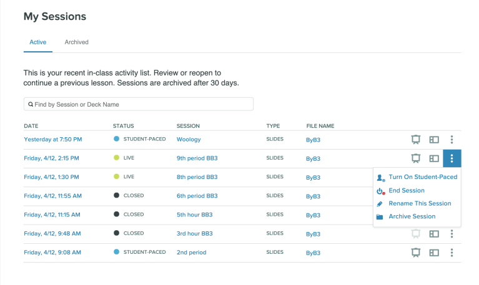The height and width of the screenshot is (285, 479).
Task: Click the magnifier icon in the search box
Action: point(30,105)
